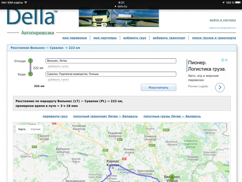Add a waypoint under the Куда field
This screenshot has height=182, width=242.
pos(58,79)
